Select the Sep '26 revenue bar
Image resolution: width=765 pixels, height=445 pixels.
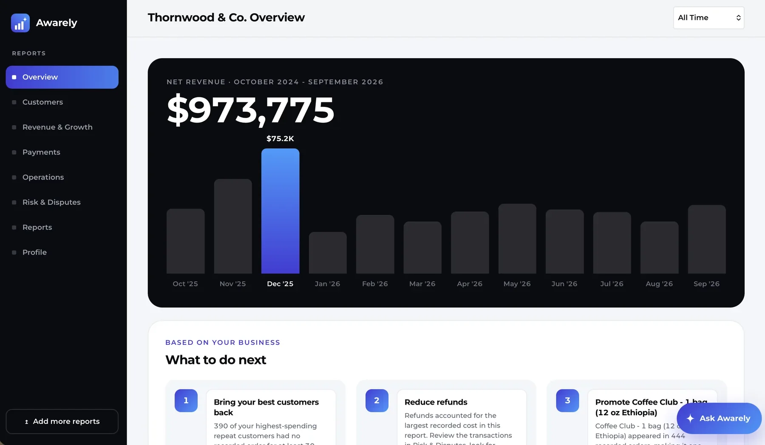[707, 239]
